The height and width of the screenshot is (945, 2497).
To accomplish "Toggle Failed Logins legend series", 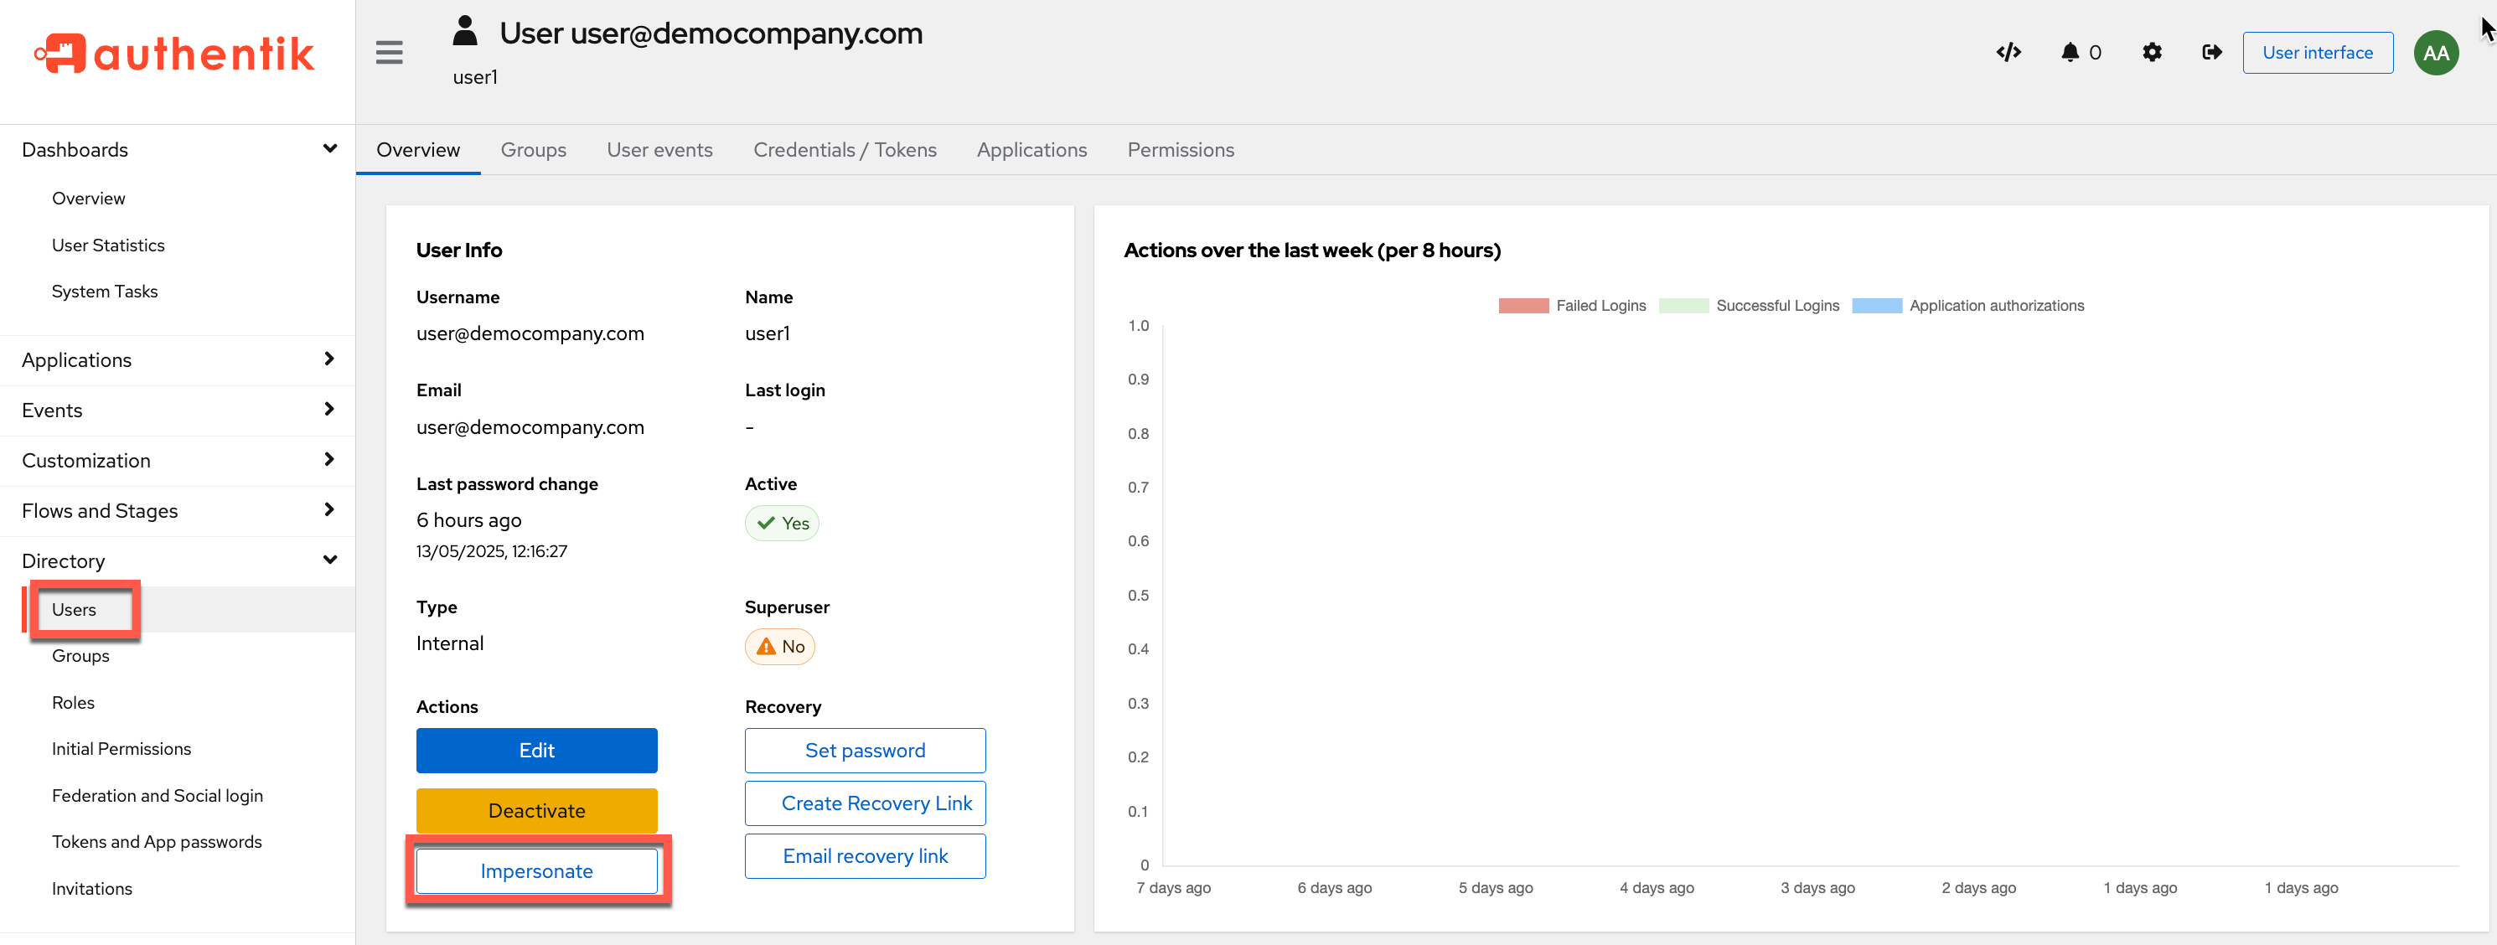I will click(1571, 305).
